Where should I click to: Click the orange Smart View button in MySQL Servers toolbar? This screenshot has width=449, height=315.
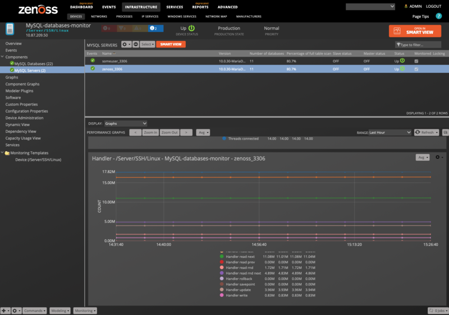pyautogui.click(x=171, y=44)
